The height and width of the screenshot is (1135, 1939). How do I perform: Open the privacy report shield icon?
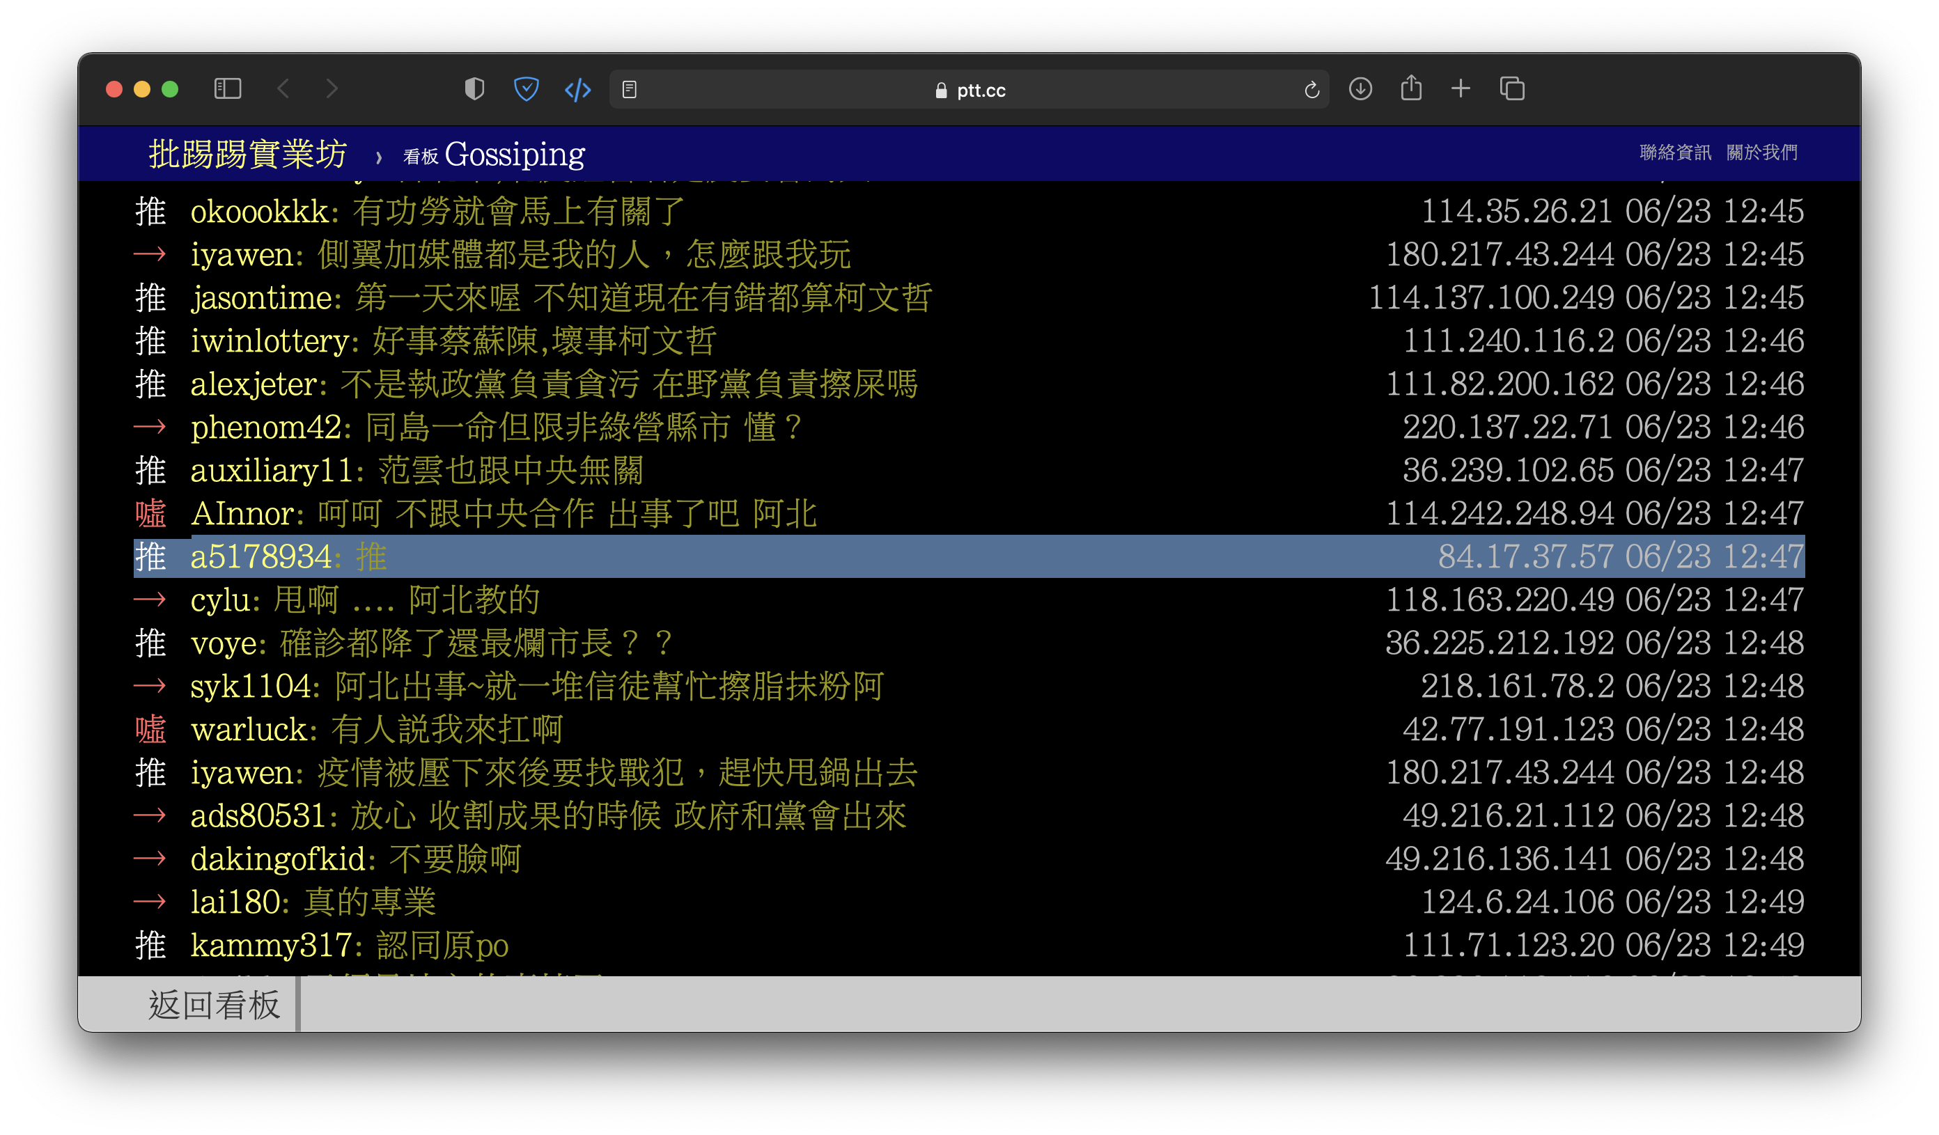click(x=475, y=89)
